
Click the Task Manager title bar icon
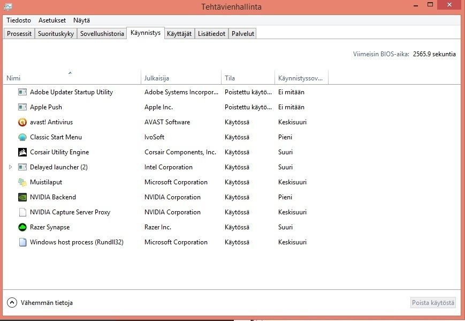click(8, 6)
